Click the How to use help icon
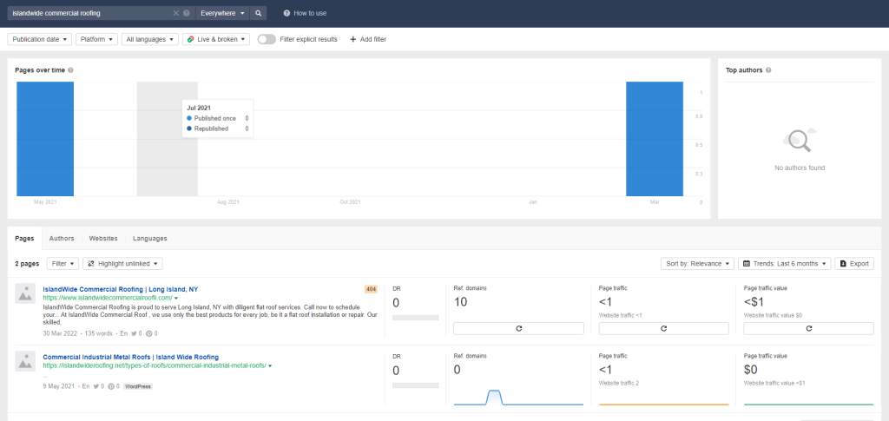Screen dimensions: 889x421 286,13
